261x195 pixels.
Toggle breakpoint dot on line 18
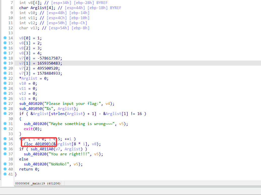(5, 58)
